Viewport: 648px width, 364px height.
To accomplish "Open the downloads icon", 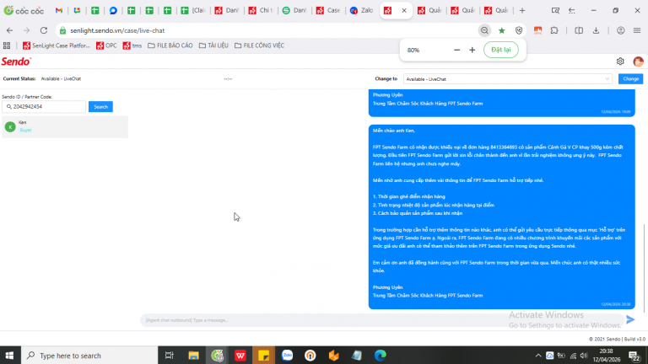I will (596, 30).
